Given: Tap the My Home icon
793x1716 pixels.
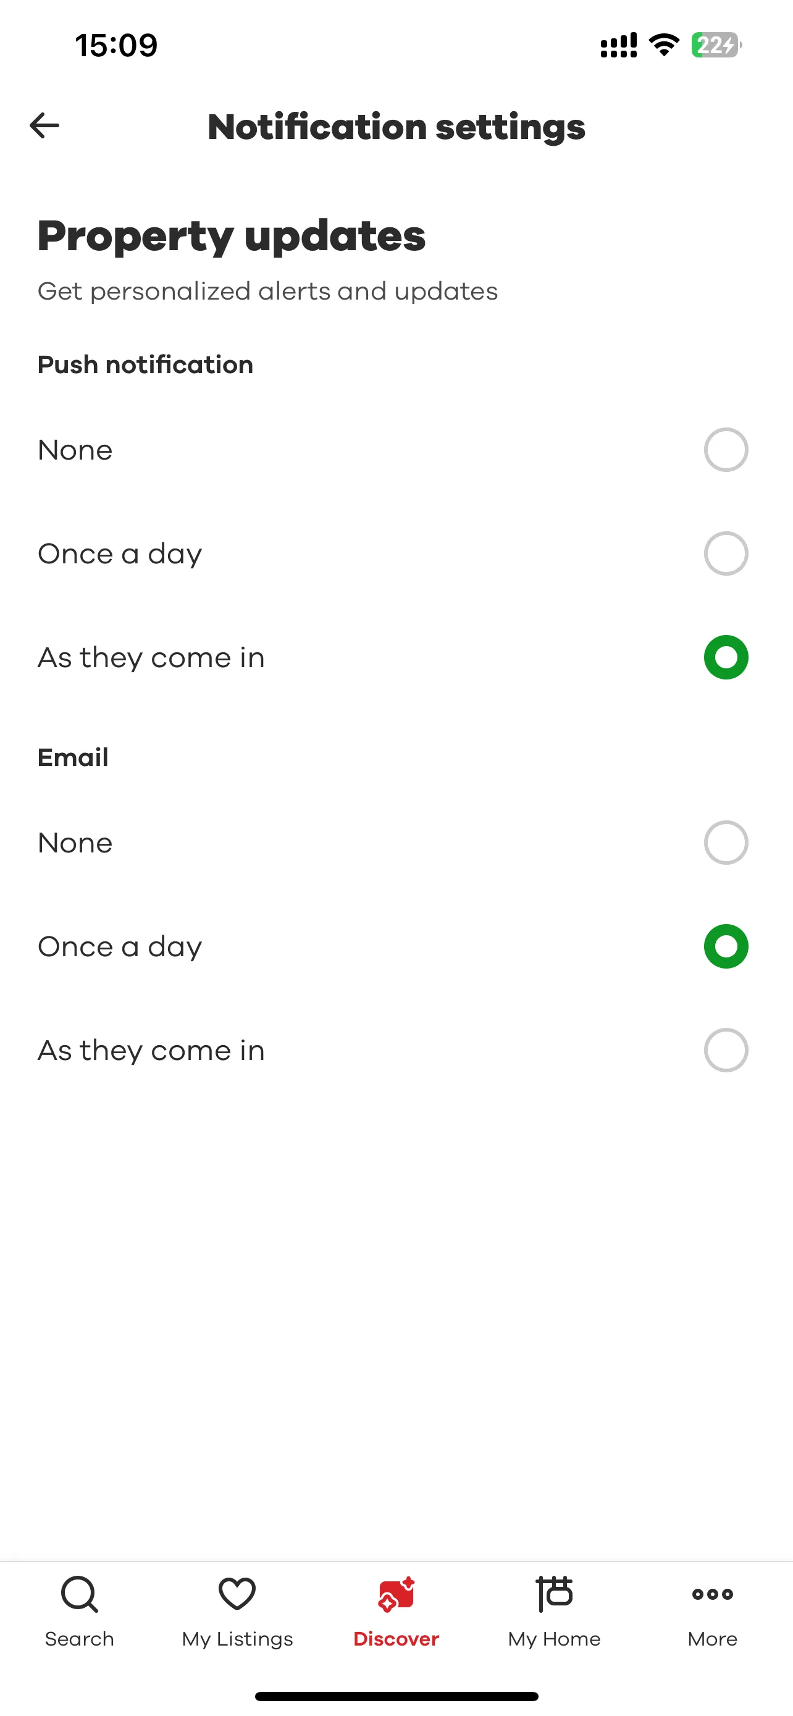Looking at the screenshot, I should coord(555,1594).
